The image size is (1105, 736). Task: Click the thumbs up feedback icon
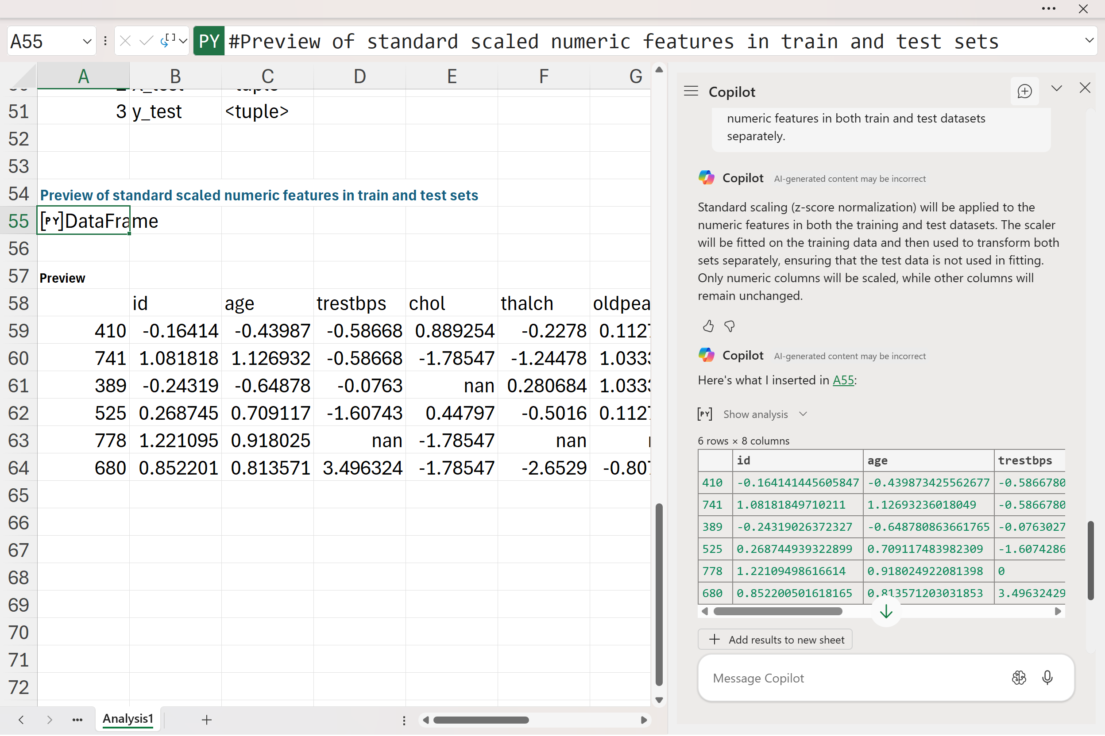point(708,326)
